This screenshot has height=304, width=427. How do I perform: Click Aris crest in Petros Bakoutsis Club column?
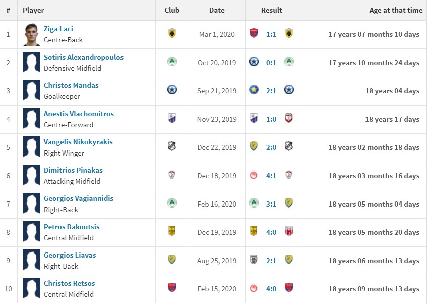[172, 231]
